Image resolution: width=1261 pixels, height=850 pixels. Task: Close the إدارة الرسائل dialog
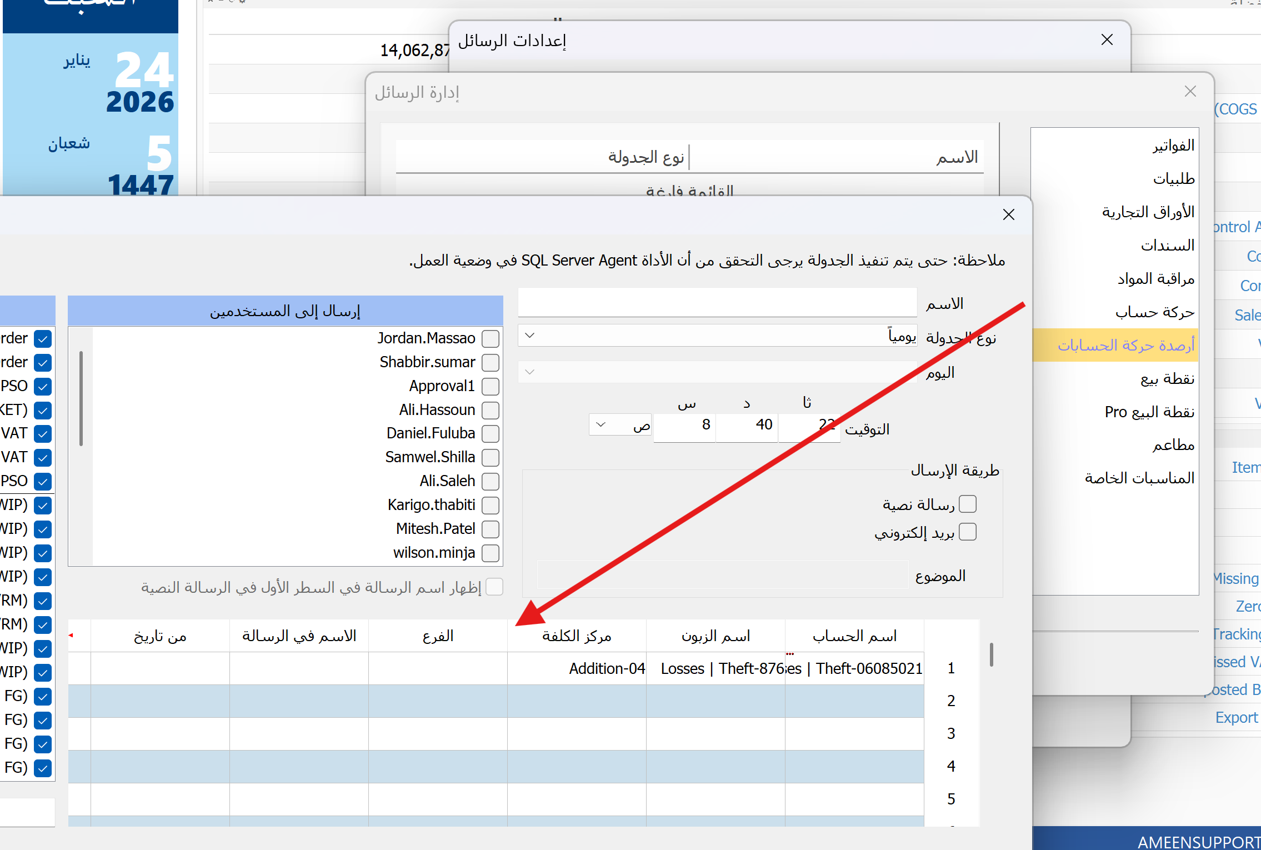coord(1190,92)
